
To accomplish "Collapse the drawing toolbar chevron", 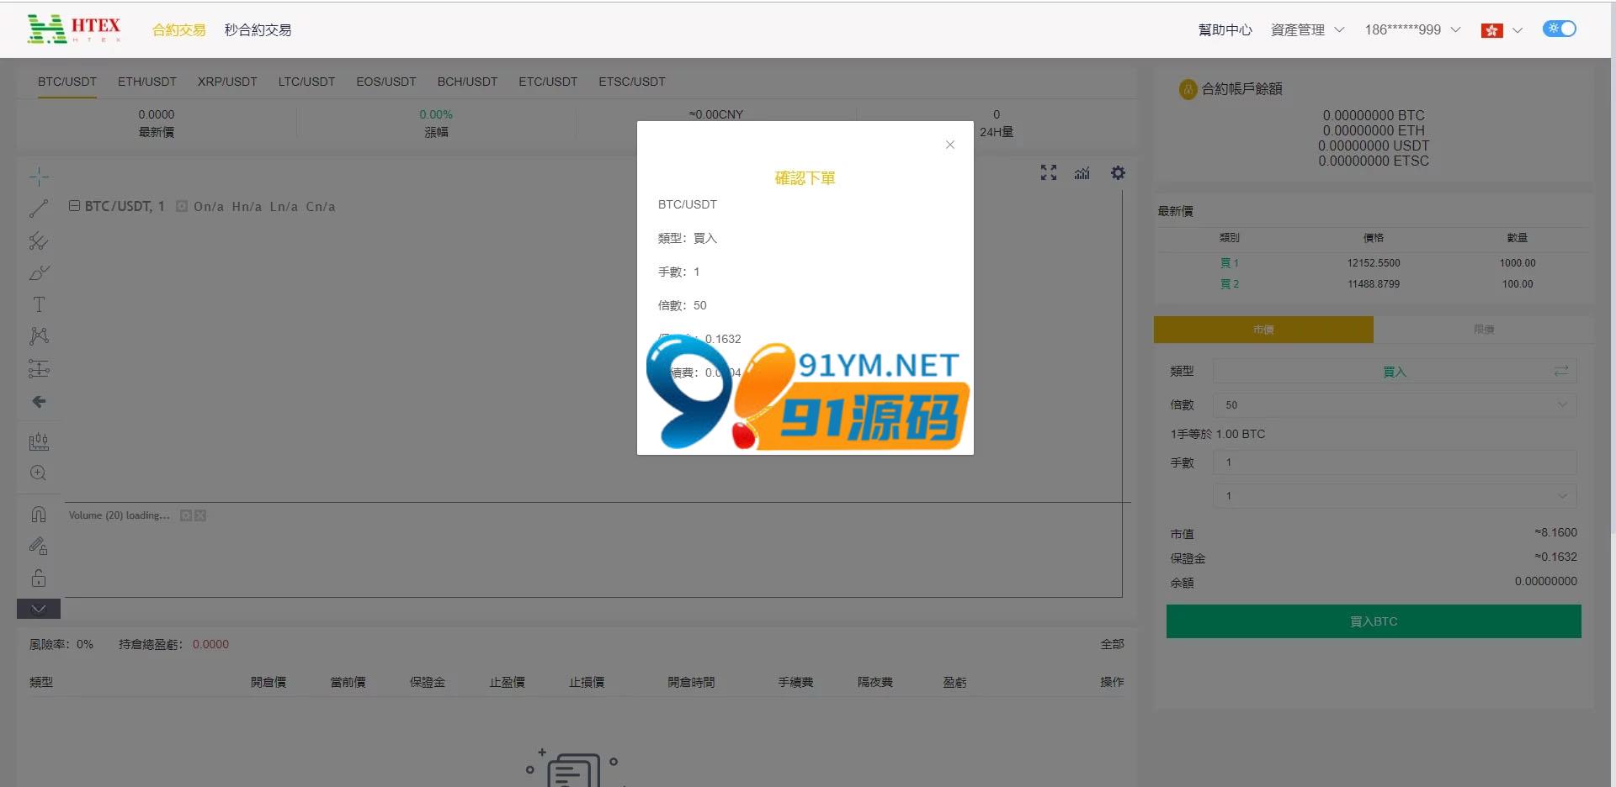I will point(39,609).
